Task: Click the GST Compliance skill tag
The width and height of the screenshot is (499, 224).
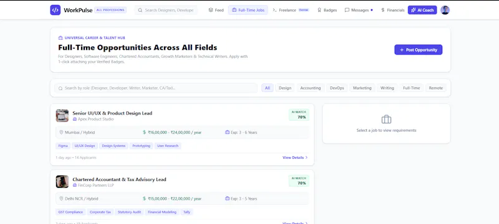Action: tap(70, 212)
